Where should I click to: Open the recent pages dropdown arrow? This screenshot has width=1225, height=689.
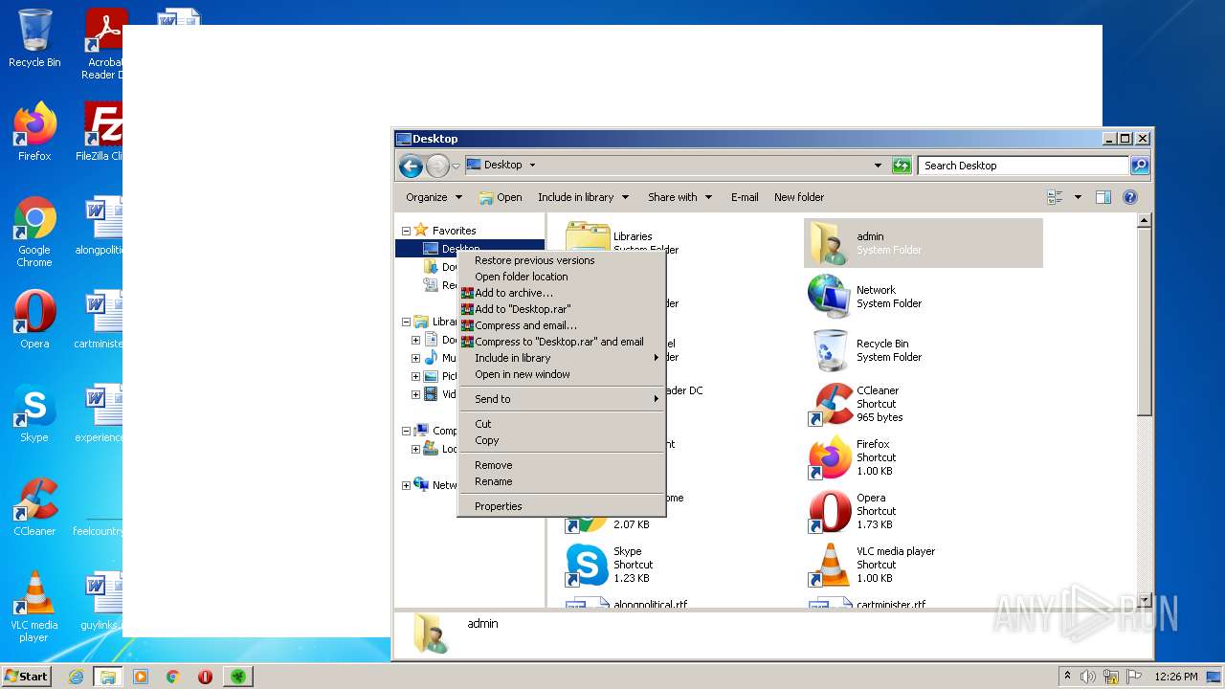point(456,166)
